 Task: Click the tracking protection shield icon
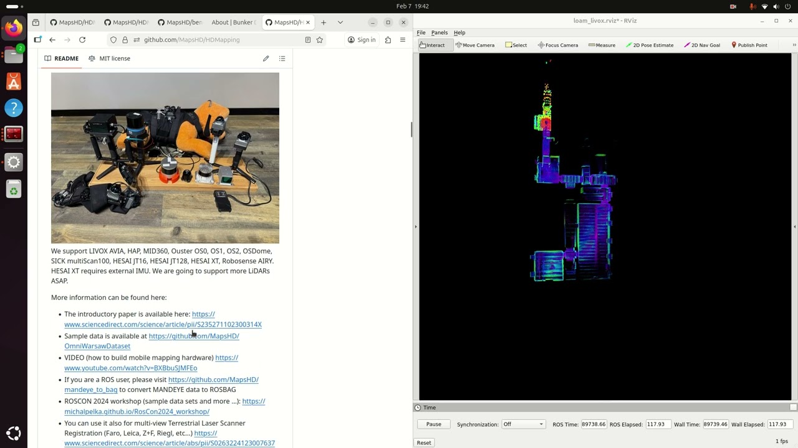[113, 40]
